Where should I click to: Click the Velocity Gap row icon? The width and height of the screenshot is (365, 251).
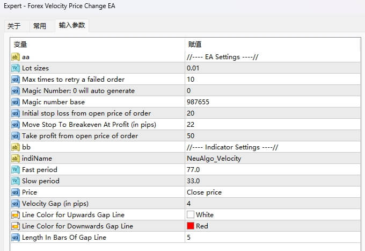15,204
